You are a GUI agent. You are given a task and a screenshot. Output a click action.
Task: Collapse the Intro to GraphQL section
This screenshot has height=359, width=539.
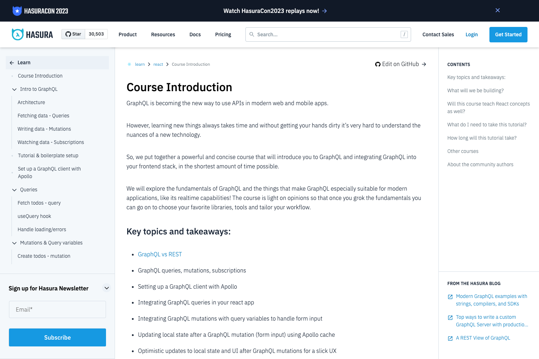click(x=14, y=89)
